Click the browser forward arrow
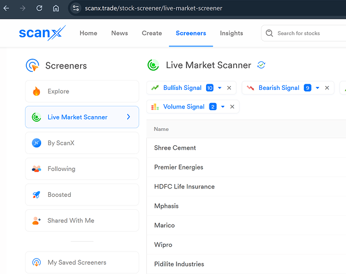 point(22,8)
